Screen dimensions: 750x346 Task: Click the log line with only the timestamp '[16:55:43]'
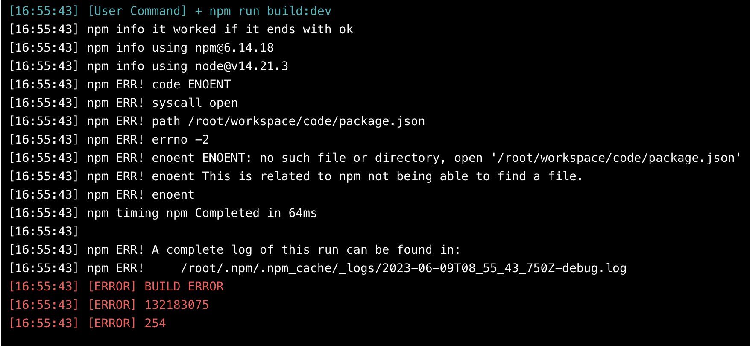click(x=44, y=232)
